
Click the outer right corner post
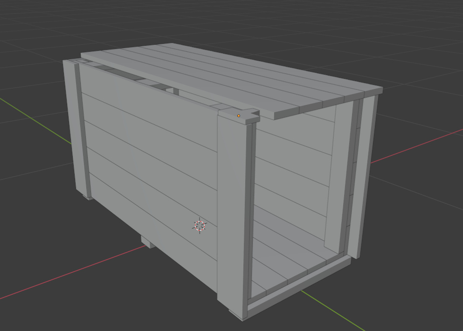point(366,172)
